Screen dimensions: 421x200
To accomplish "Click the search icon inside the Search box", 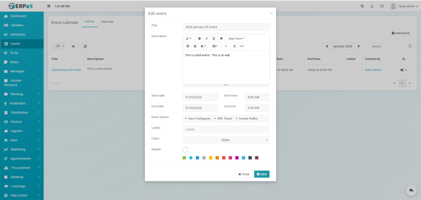I will (410, 46).
